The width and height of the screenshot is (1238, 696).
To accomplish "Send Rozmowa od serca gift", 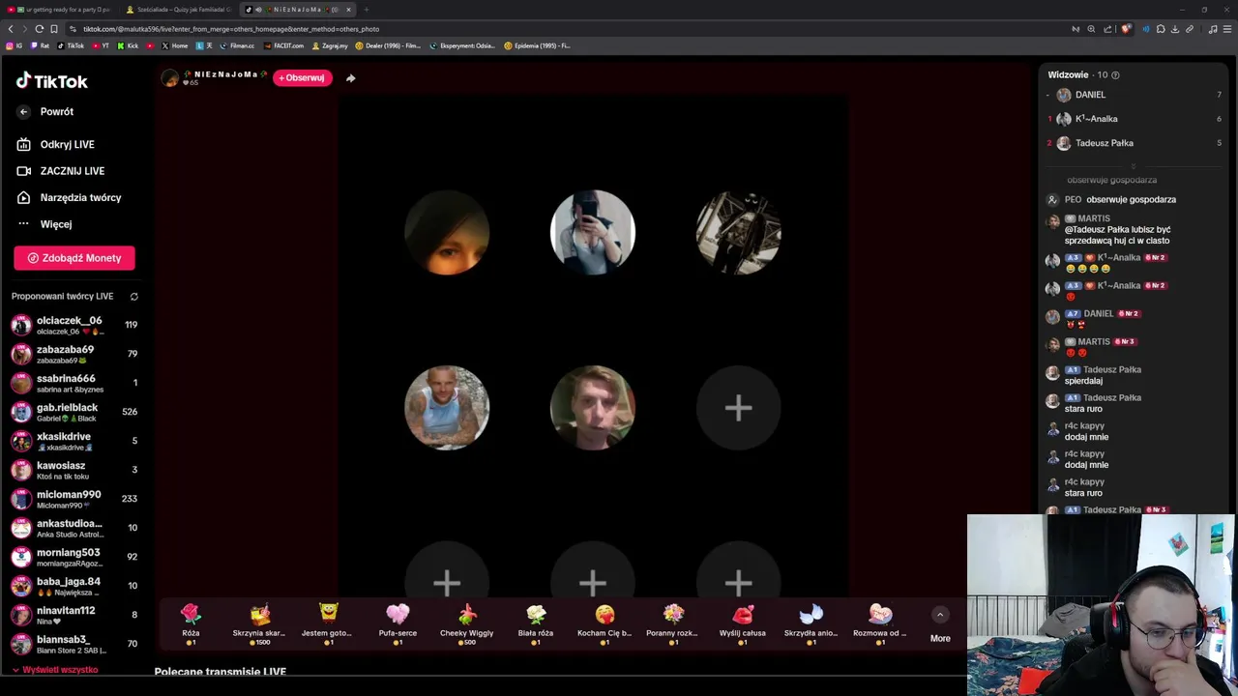I will click(880, 623).
